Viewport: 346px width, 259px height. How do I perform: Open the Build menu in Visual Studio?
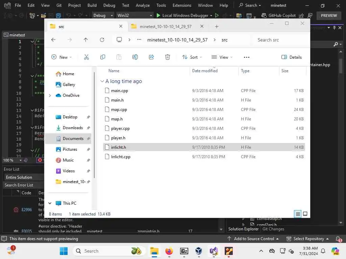(92, 5)
